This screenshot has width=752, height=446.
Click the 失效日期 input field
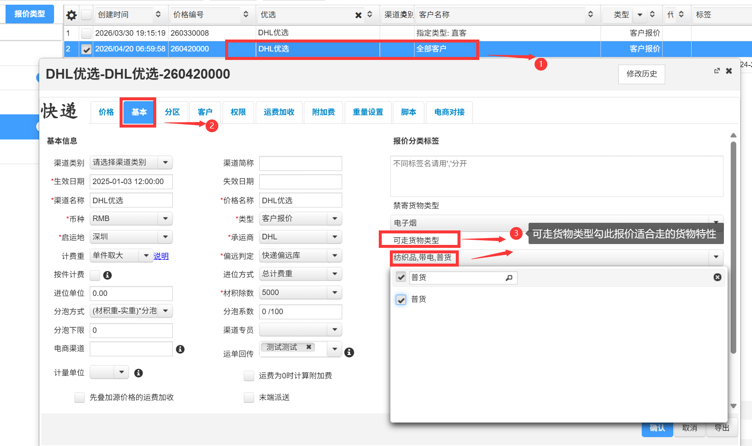(300, 182)
